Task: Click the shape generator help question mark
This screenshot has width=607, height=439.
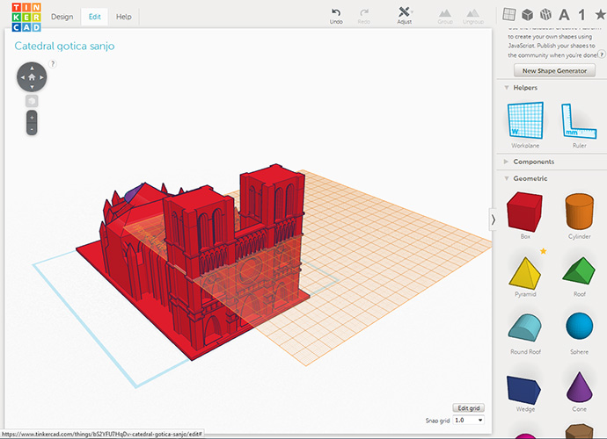Action: 601,54
